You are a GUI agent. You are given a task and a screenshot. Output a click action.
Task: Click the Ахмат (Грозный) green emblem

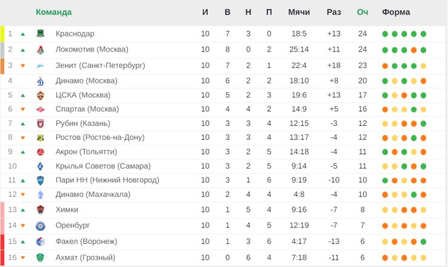click(41, 258)
